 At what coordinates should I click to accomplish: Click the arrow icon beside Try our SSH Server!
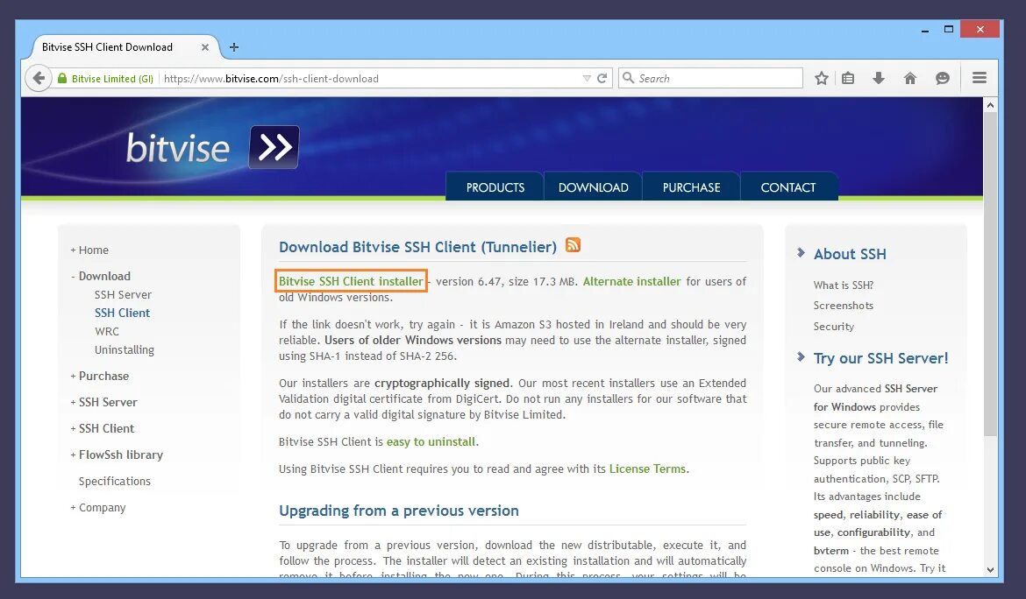click(801, 356)
